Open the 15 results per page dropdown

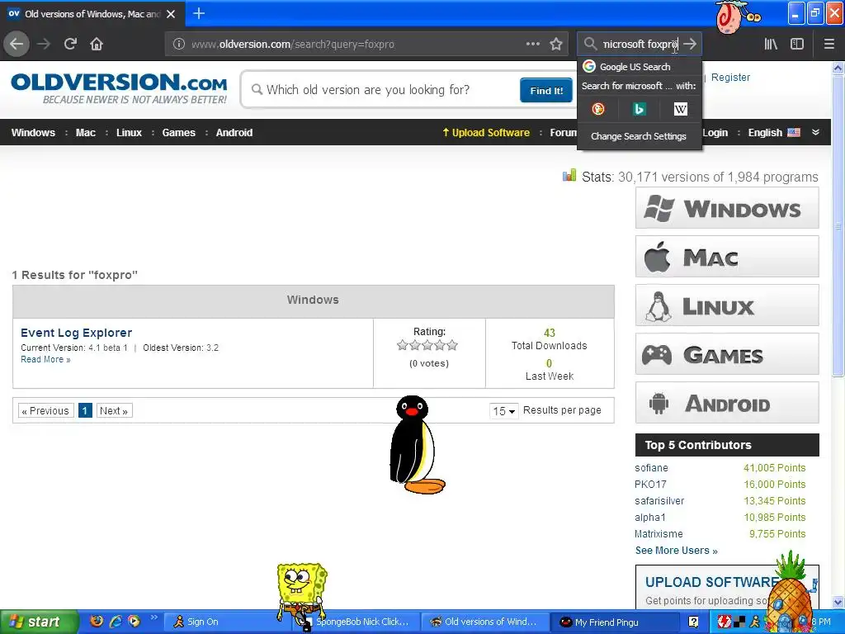coord(504,411)
